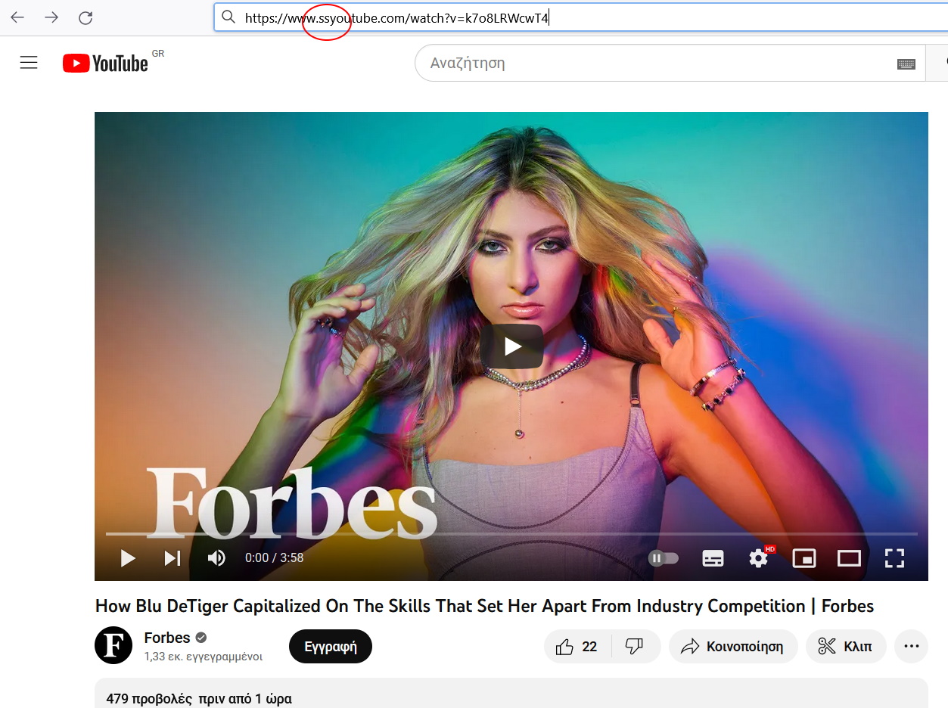
Task: Open the on-screen keyboard in search box
Action: pyautogui.click(x=906, y=64)
